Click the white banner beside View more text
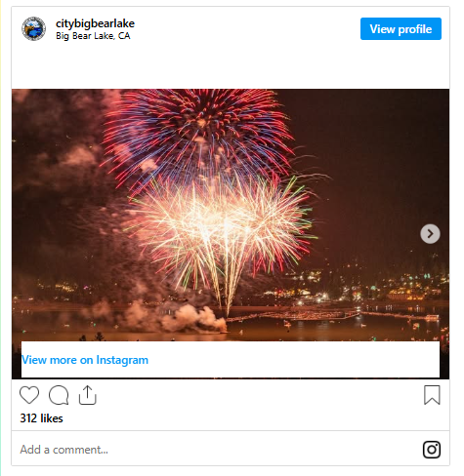464x476 pixels. (293, 360)
